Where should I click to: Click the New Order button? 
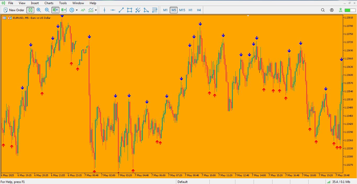(x=14, y=10)
